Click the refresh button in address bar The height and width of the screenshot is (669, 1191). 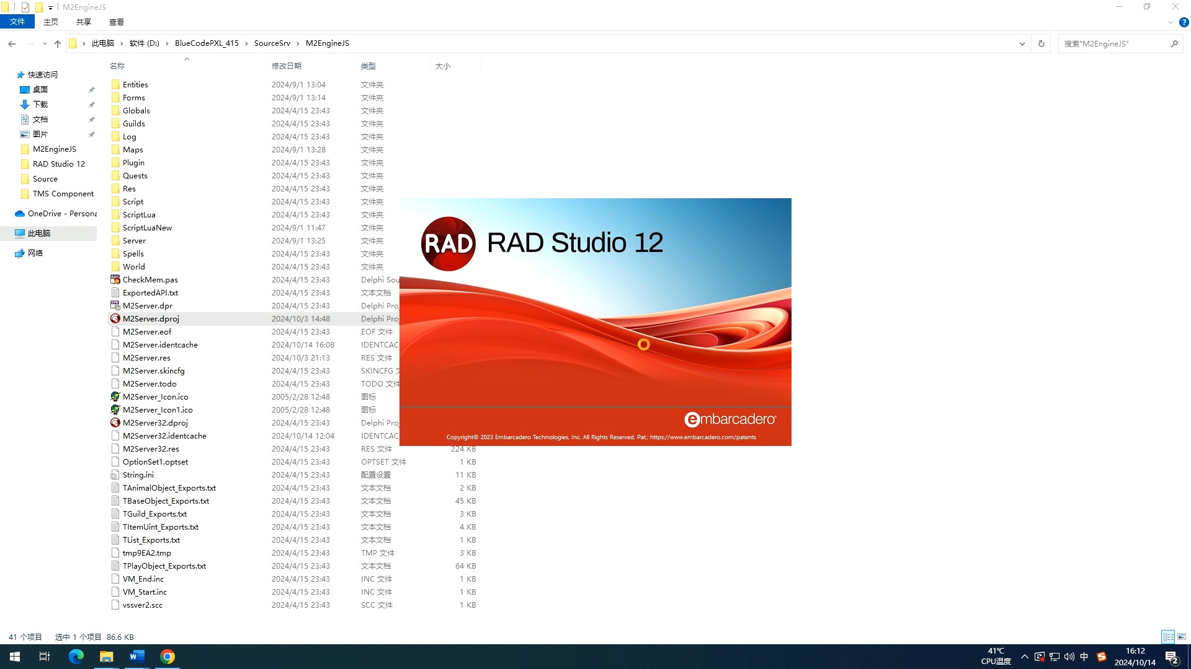[1042, 43]
